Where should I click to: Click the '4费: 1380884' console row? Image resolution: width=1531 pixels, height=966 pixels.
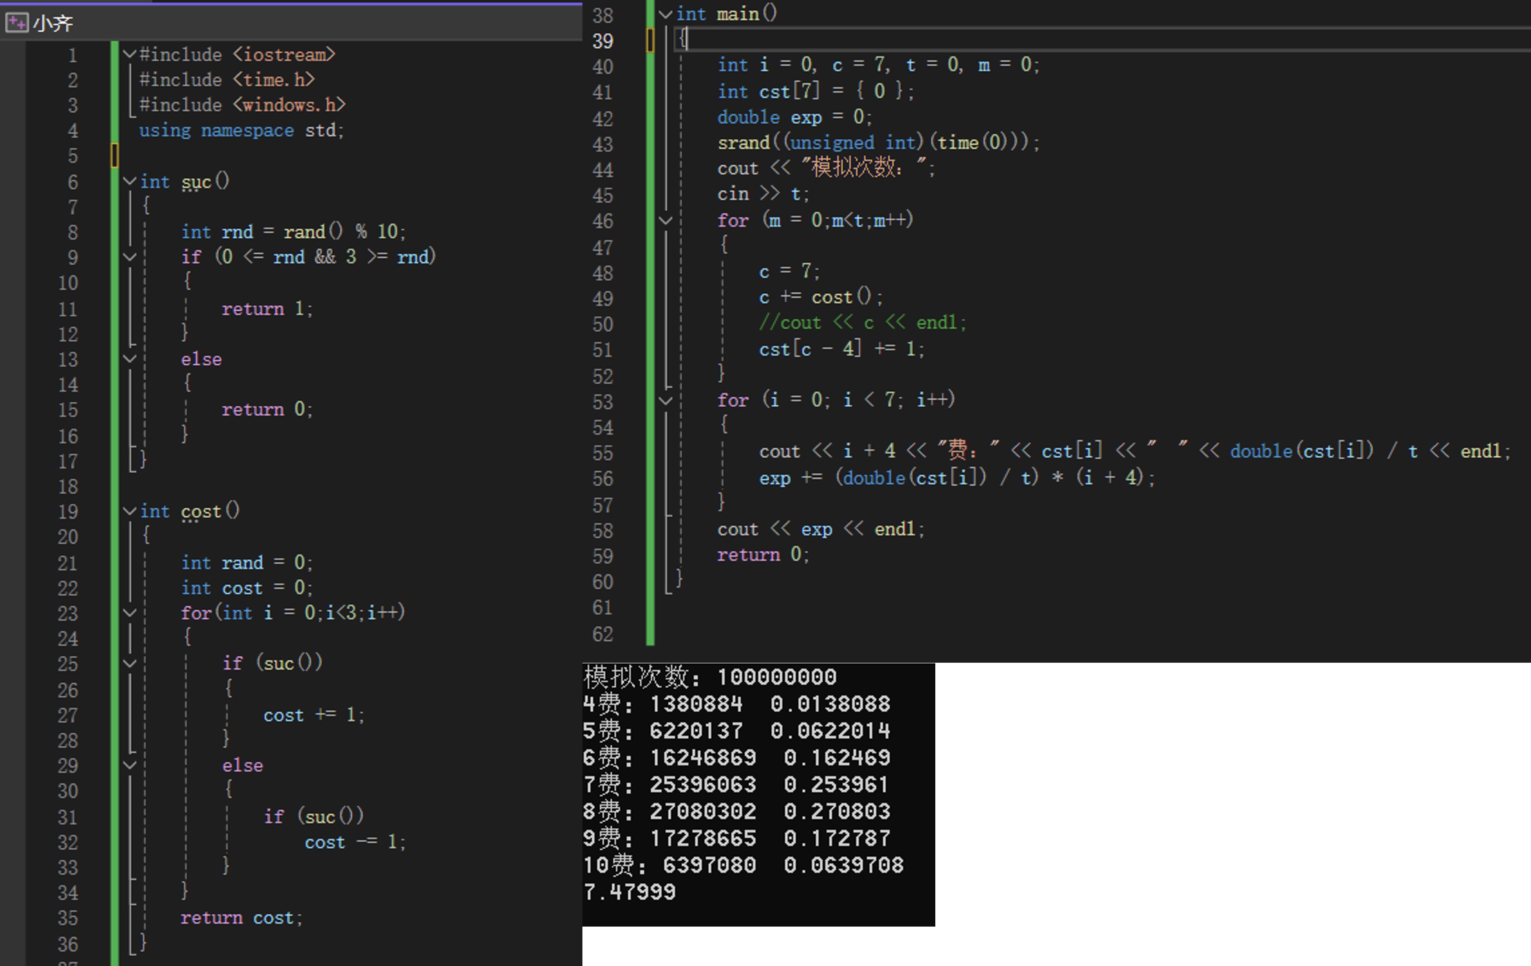737,704
